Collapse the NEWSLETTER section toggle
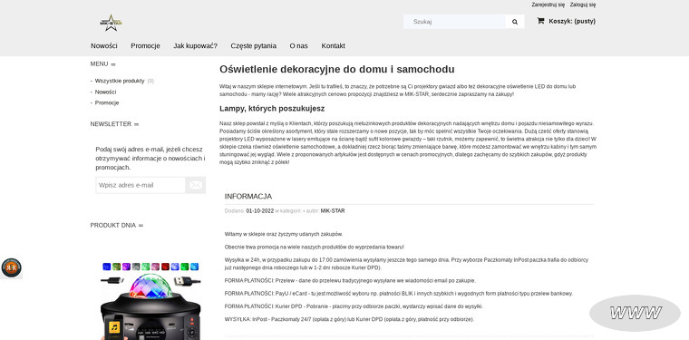This screenshot has width=689, height=340. coord(136,124)
